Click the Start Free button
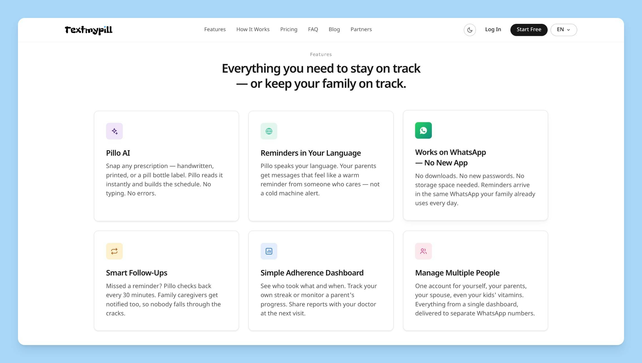The image size is (642, 363). pos(529,30)
